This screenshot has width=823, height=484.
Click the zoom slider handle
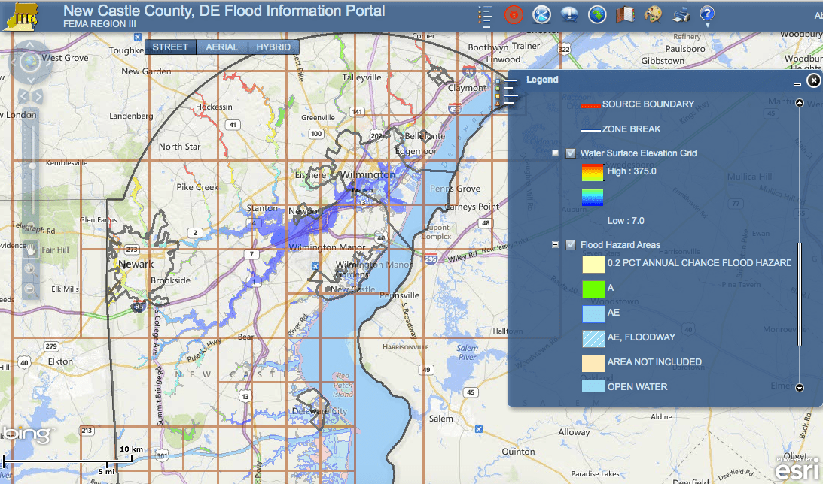click(x=32, y=165)
